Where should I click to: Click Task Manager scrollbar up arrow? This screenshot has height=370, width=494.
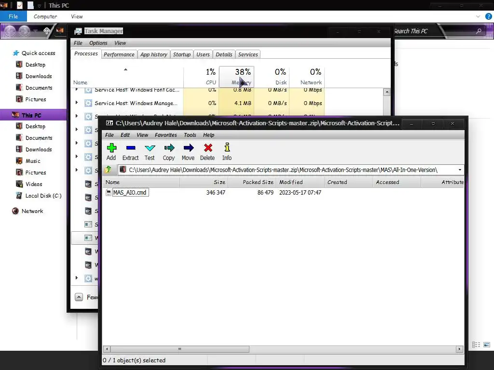tap(387, 92)
